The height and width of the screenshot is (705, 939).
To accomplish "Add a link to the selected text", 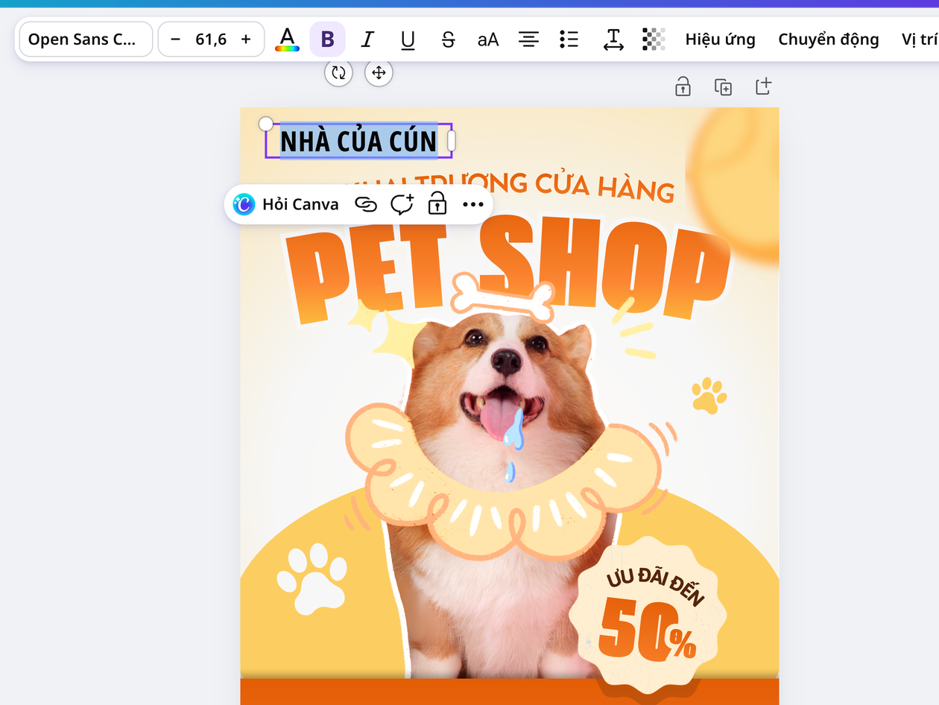I will click(x=365, y=204).
